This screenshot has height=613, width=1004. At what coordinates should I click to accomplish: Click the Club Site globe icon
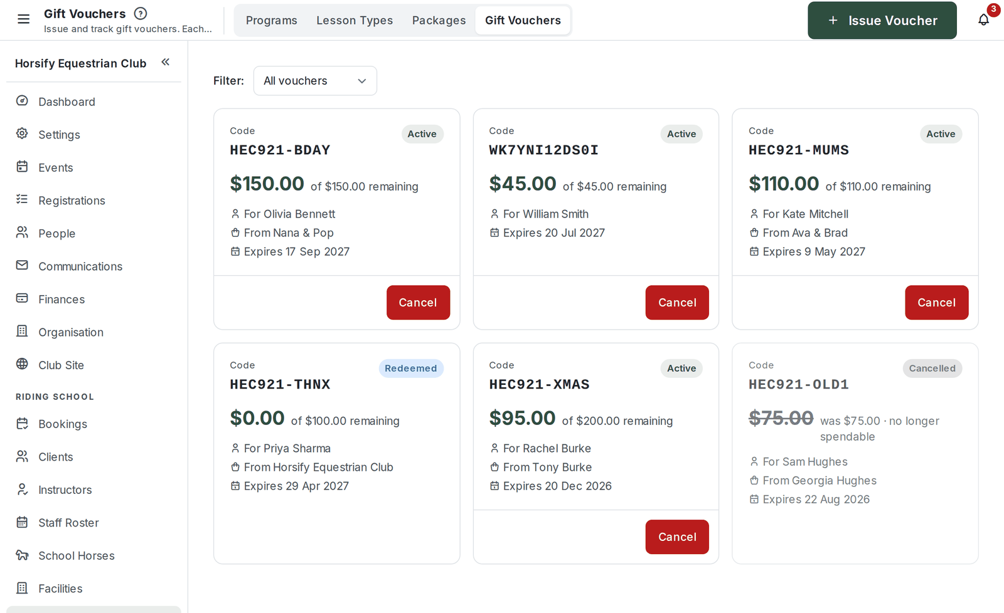22,364
